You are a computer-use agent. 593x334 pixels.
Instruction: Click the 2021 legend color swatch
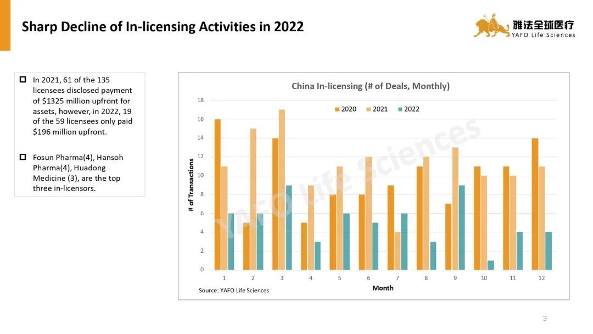(x=368, y=109)
